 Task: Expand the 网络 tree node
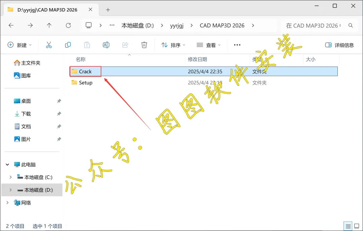(x=7, y=203)
